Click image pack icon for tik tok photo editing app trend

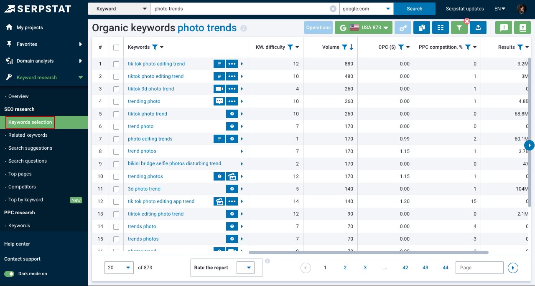tap(219, 201)
